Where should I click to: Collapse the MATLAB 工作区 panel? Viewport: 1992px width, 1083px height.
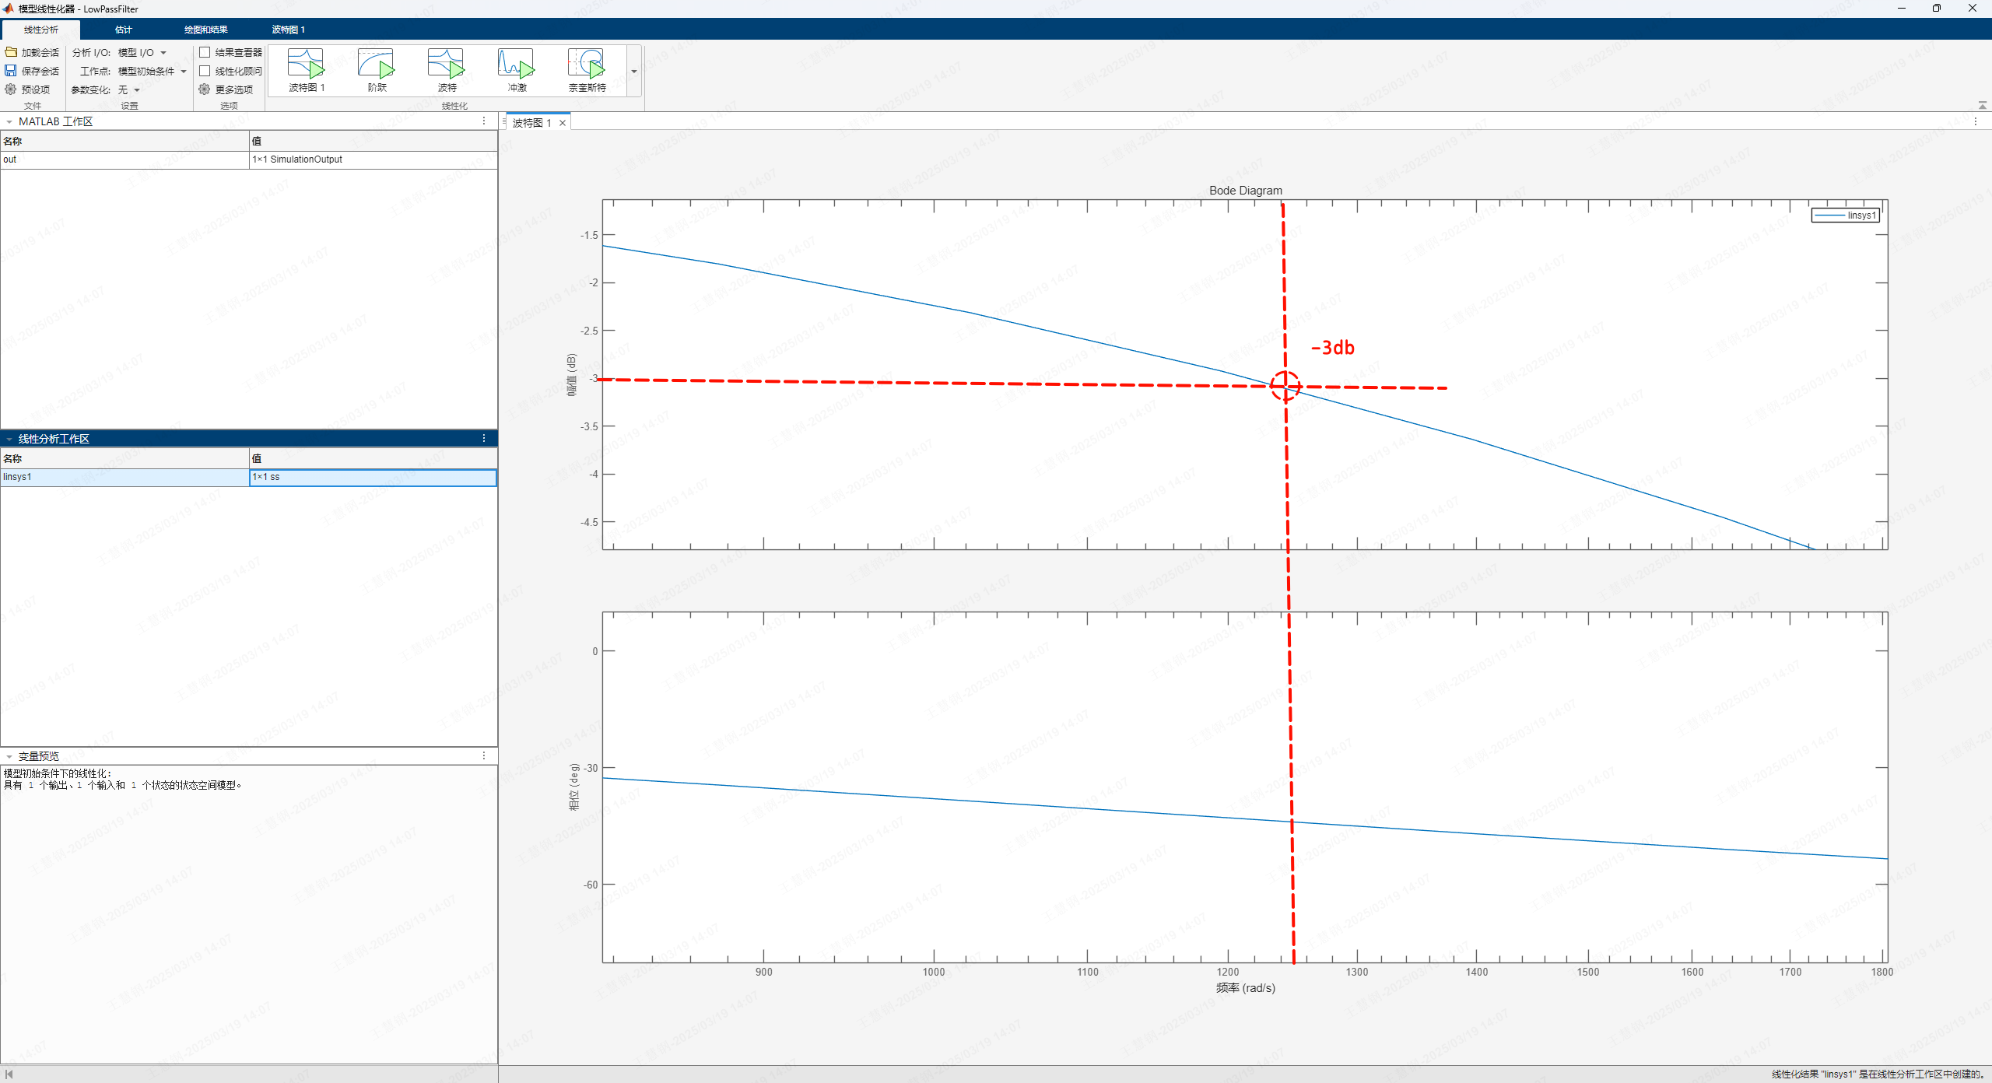coord(9,122)
